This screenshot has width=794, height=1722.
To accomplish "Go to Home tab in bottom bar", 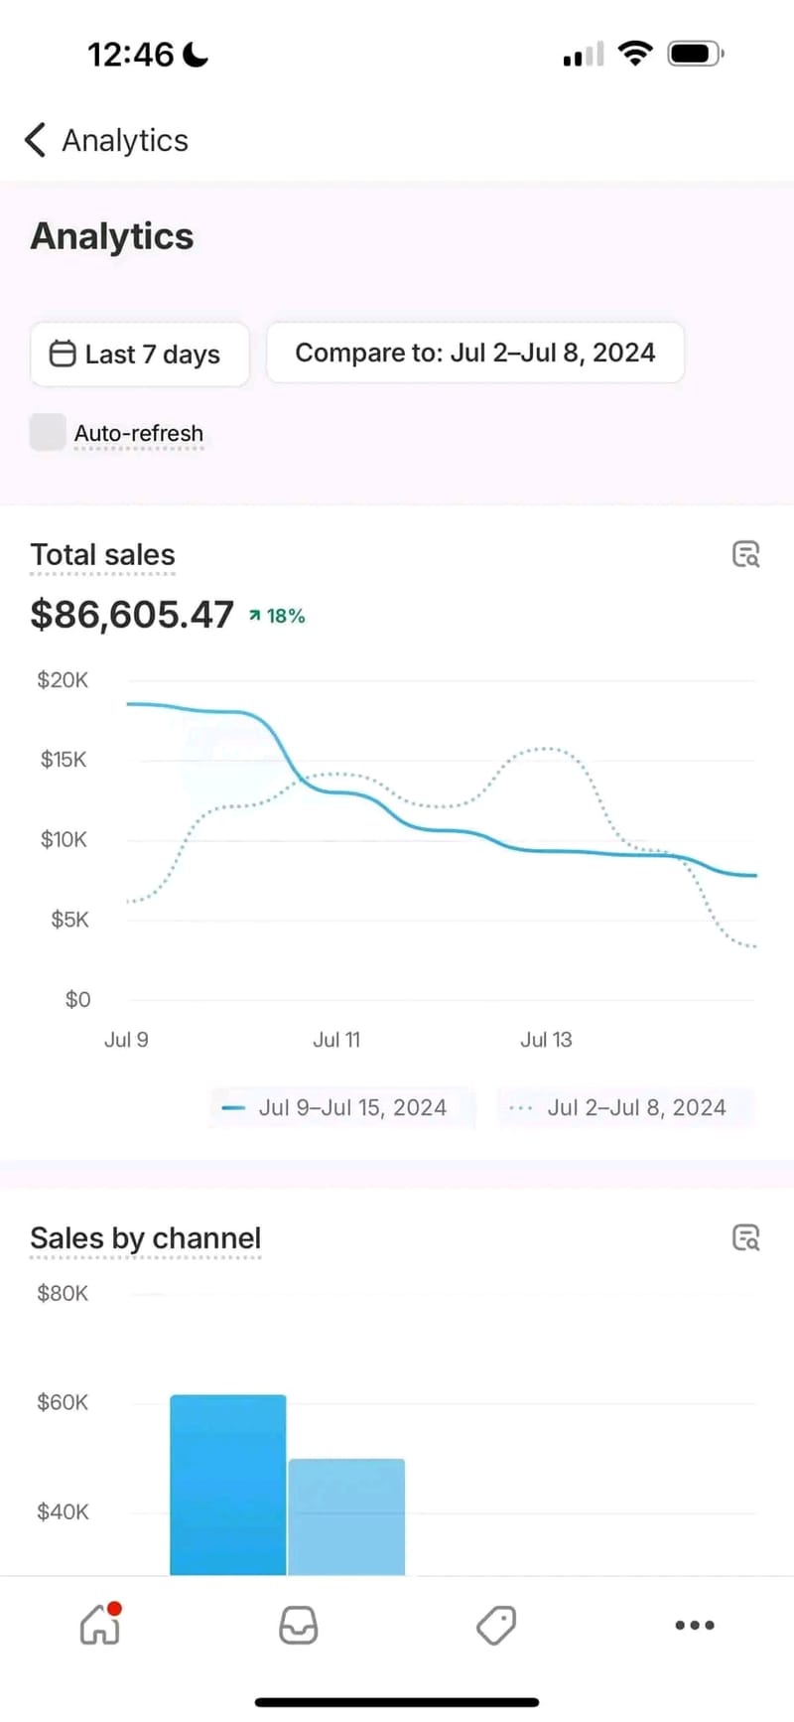I will (100, 1626).
